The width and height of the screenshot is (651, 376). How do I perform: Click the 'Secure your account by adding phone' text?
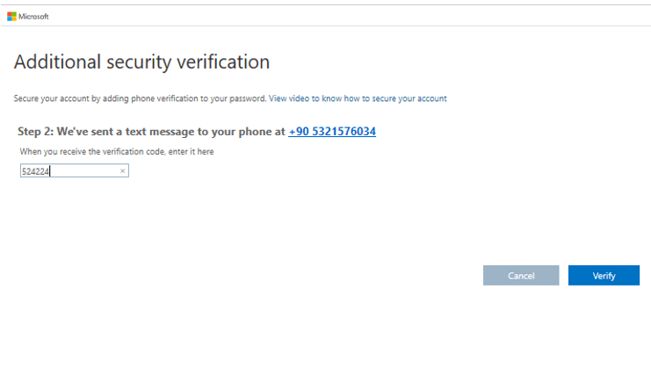pyautogui.click(x=88, y=98)
